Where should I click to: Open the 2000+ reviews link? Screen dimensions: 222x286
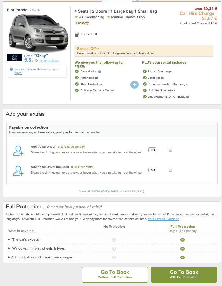click(x=49, y=61)
